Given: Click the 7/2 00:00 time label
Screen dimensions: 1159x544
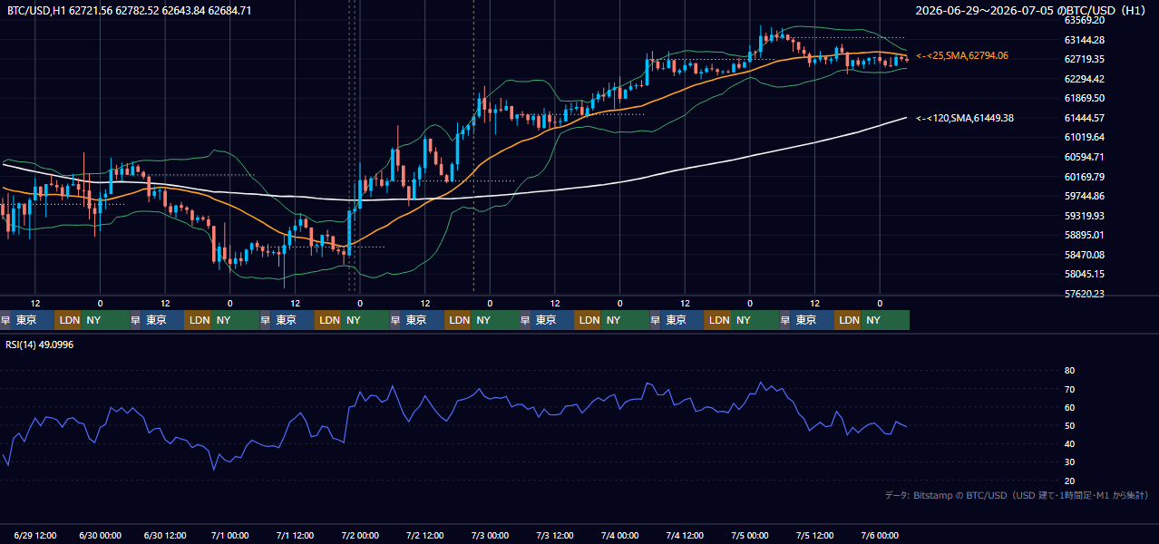Looking at the screenshot, I should click(x=360, y=536).
